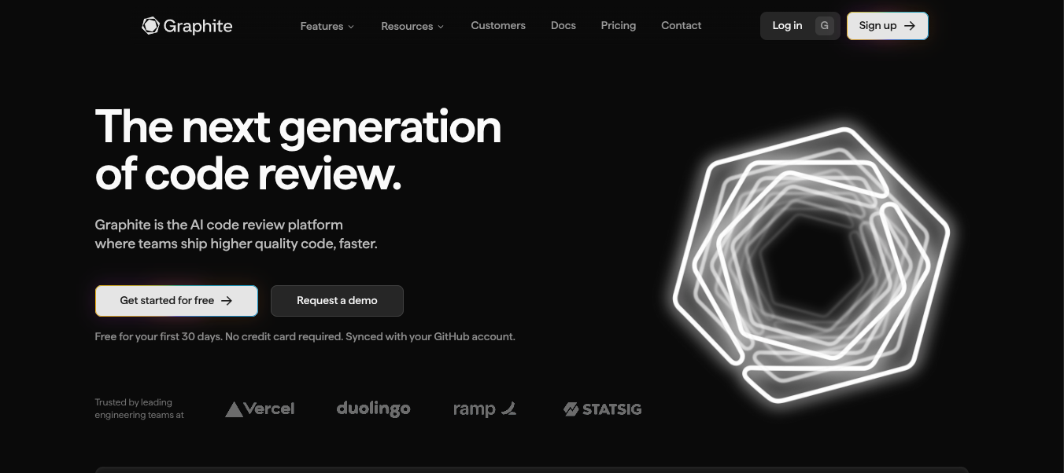Click the Duolingo company logo

pos(373,409)
